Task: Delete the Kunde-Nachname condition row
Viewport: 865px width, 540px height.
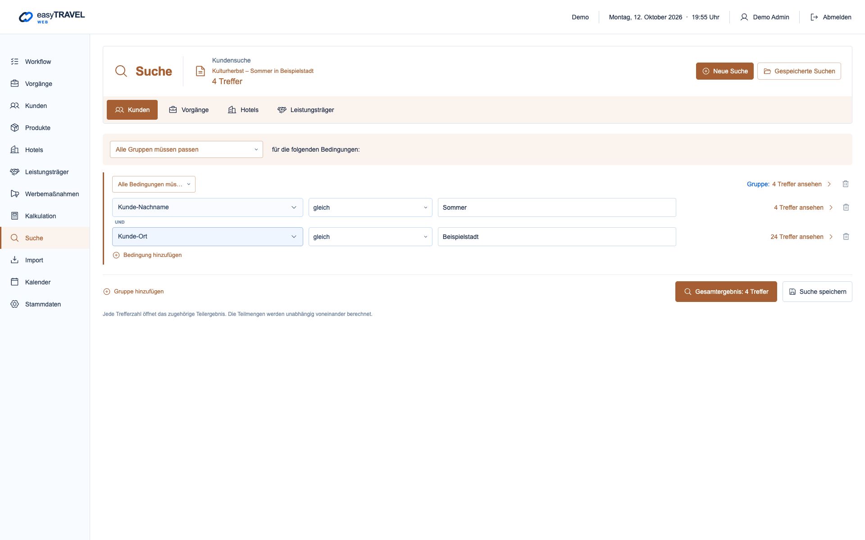Action: pos(846,207)
